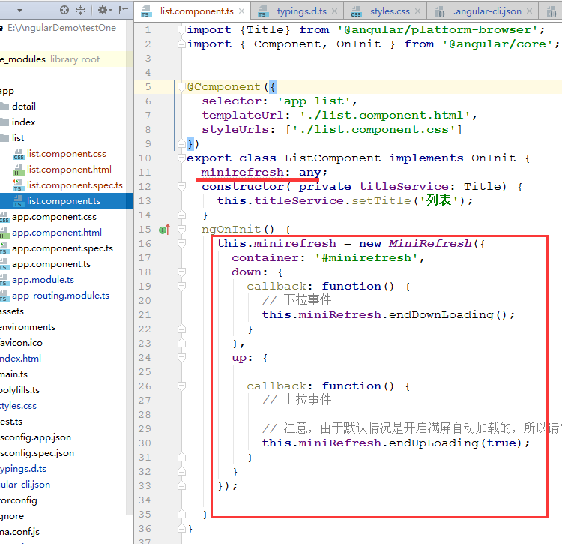Open tsconfig.spec.json in project tree

(x=37, y=453)
